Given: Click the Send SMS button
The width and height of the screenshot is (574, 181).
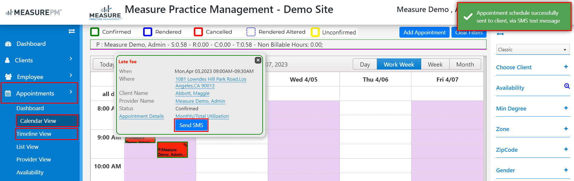Looking at the screenshot, I should [x=191, y=125].
